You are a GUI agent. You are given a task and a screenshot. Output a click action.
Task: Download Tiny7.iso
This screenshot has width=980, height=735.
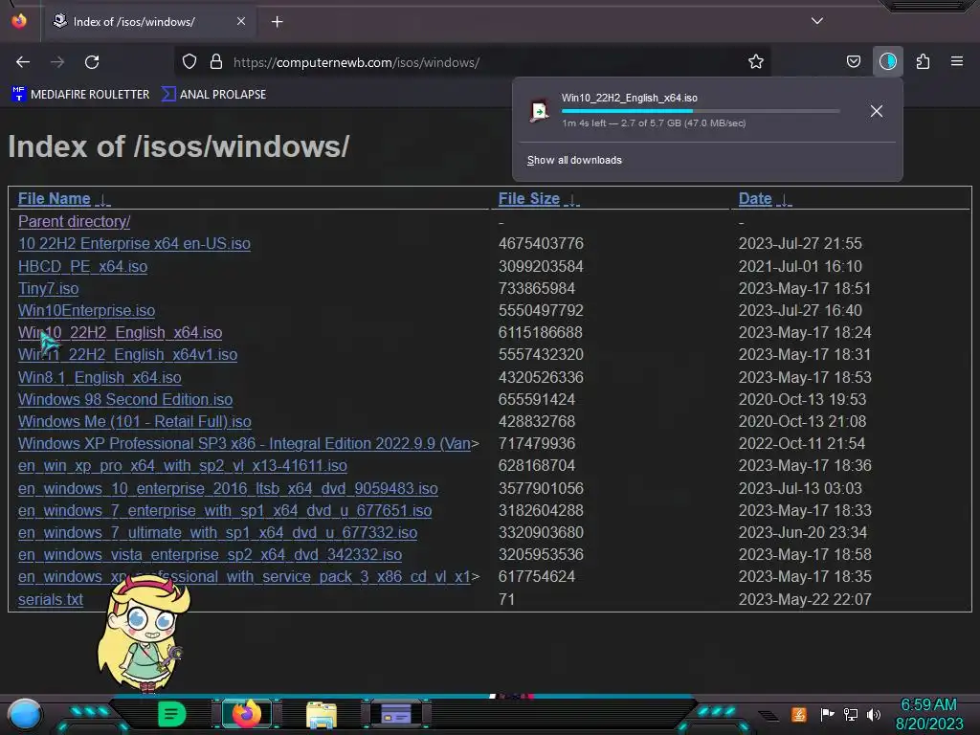[x=48, y=288]
